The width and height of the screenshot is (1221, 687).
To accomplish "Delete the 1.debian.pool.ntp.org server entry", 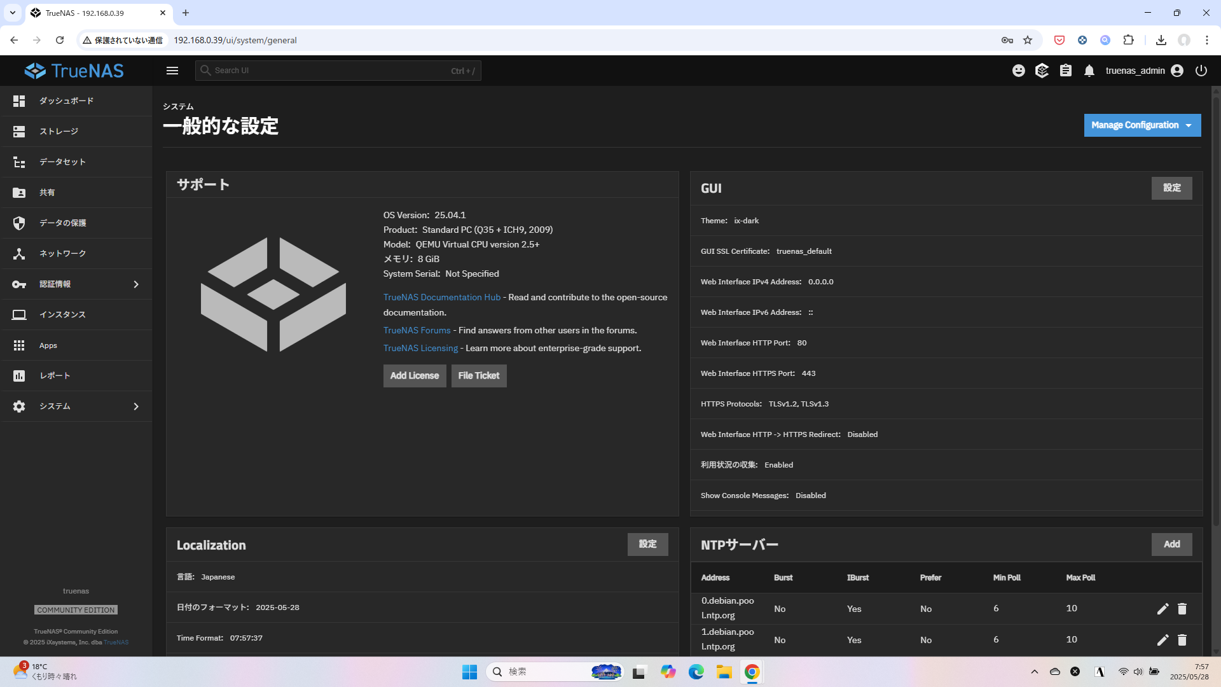I will [1182, 640].
